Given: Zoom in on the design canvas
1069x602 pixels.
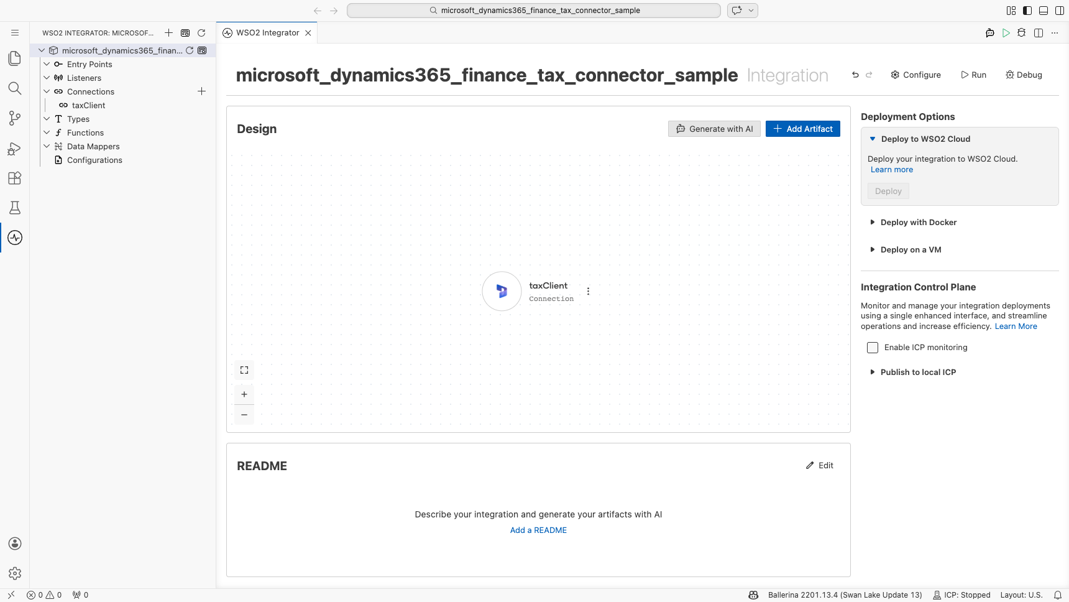Looking at the screenshot, I should (x=244, y=394).
